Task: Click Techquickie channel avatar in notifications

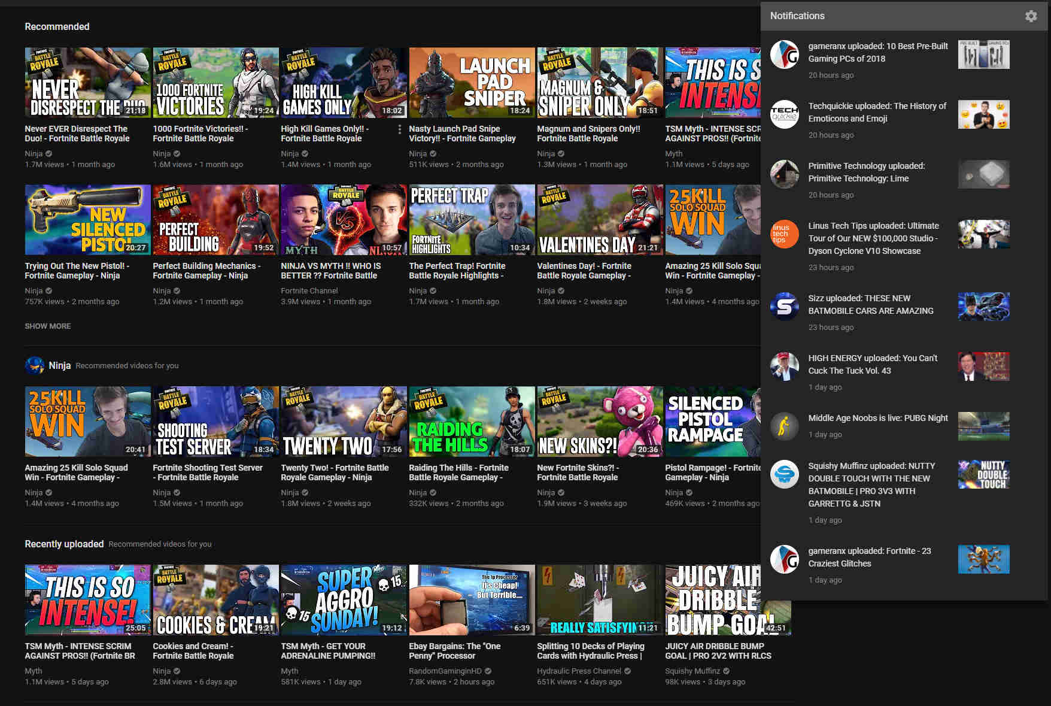Action: 784,114
